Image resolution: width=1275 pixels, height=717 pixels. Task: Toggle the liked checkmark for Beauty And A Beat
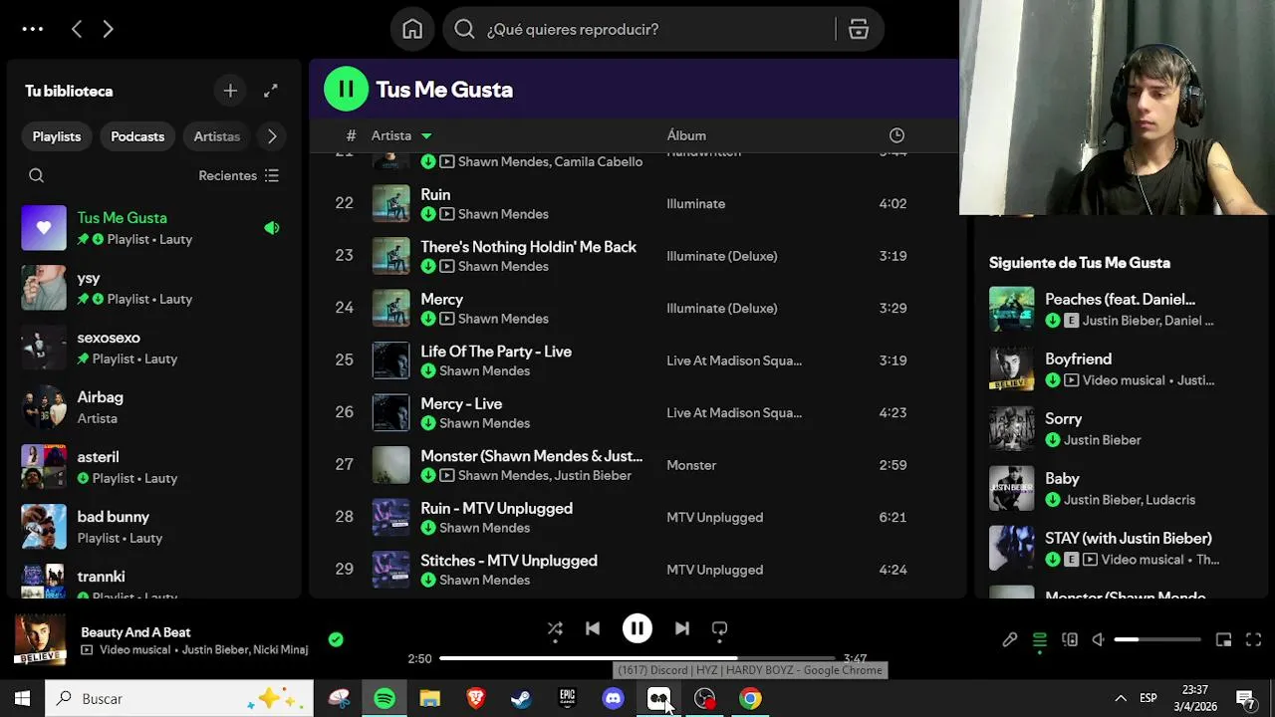[336, 639]
